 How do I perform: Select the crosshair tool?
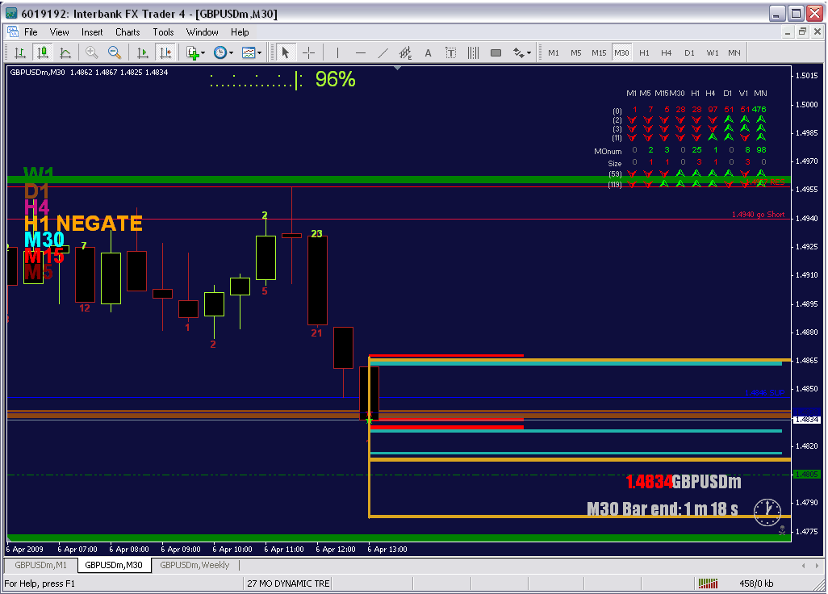309,52
